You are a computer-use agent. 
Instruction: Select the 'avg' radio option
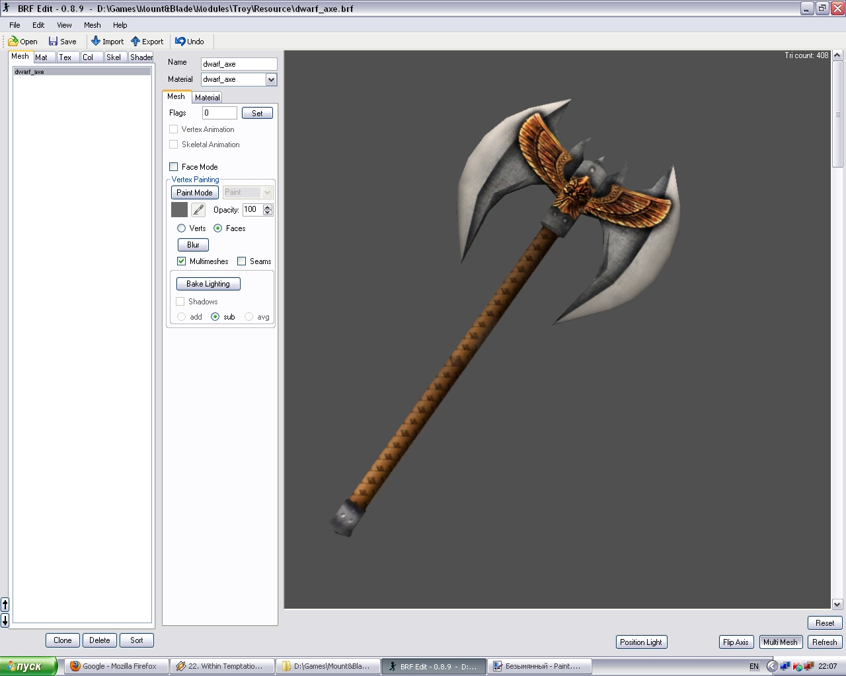(249, 317)
